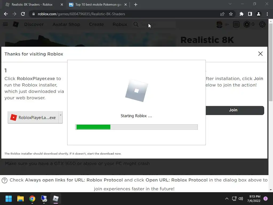Click the Chrome taskbar icon

[x=32, y=199]
